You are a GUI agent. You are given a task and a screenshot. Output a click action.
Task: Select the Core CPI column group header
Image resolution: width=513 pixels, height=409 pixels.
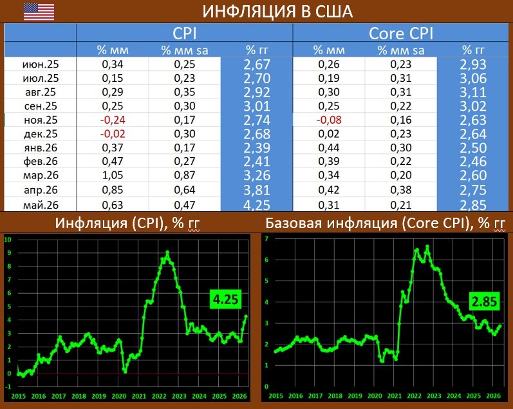tap(401, 33)
